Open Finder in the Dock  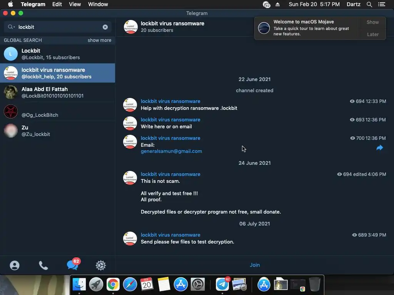click(x=79, y=285)
